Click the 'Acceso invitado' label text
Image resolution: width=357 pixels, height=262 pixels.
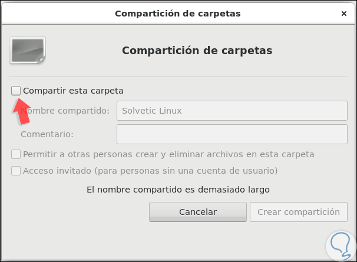(150, 171)
